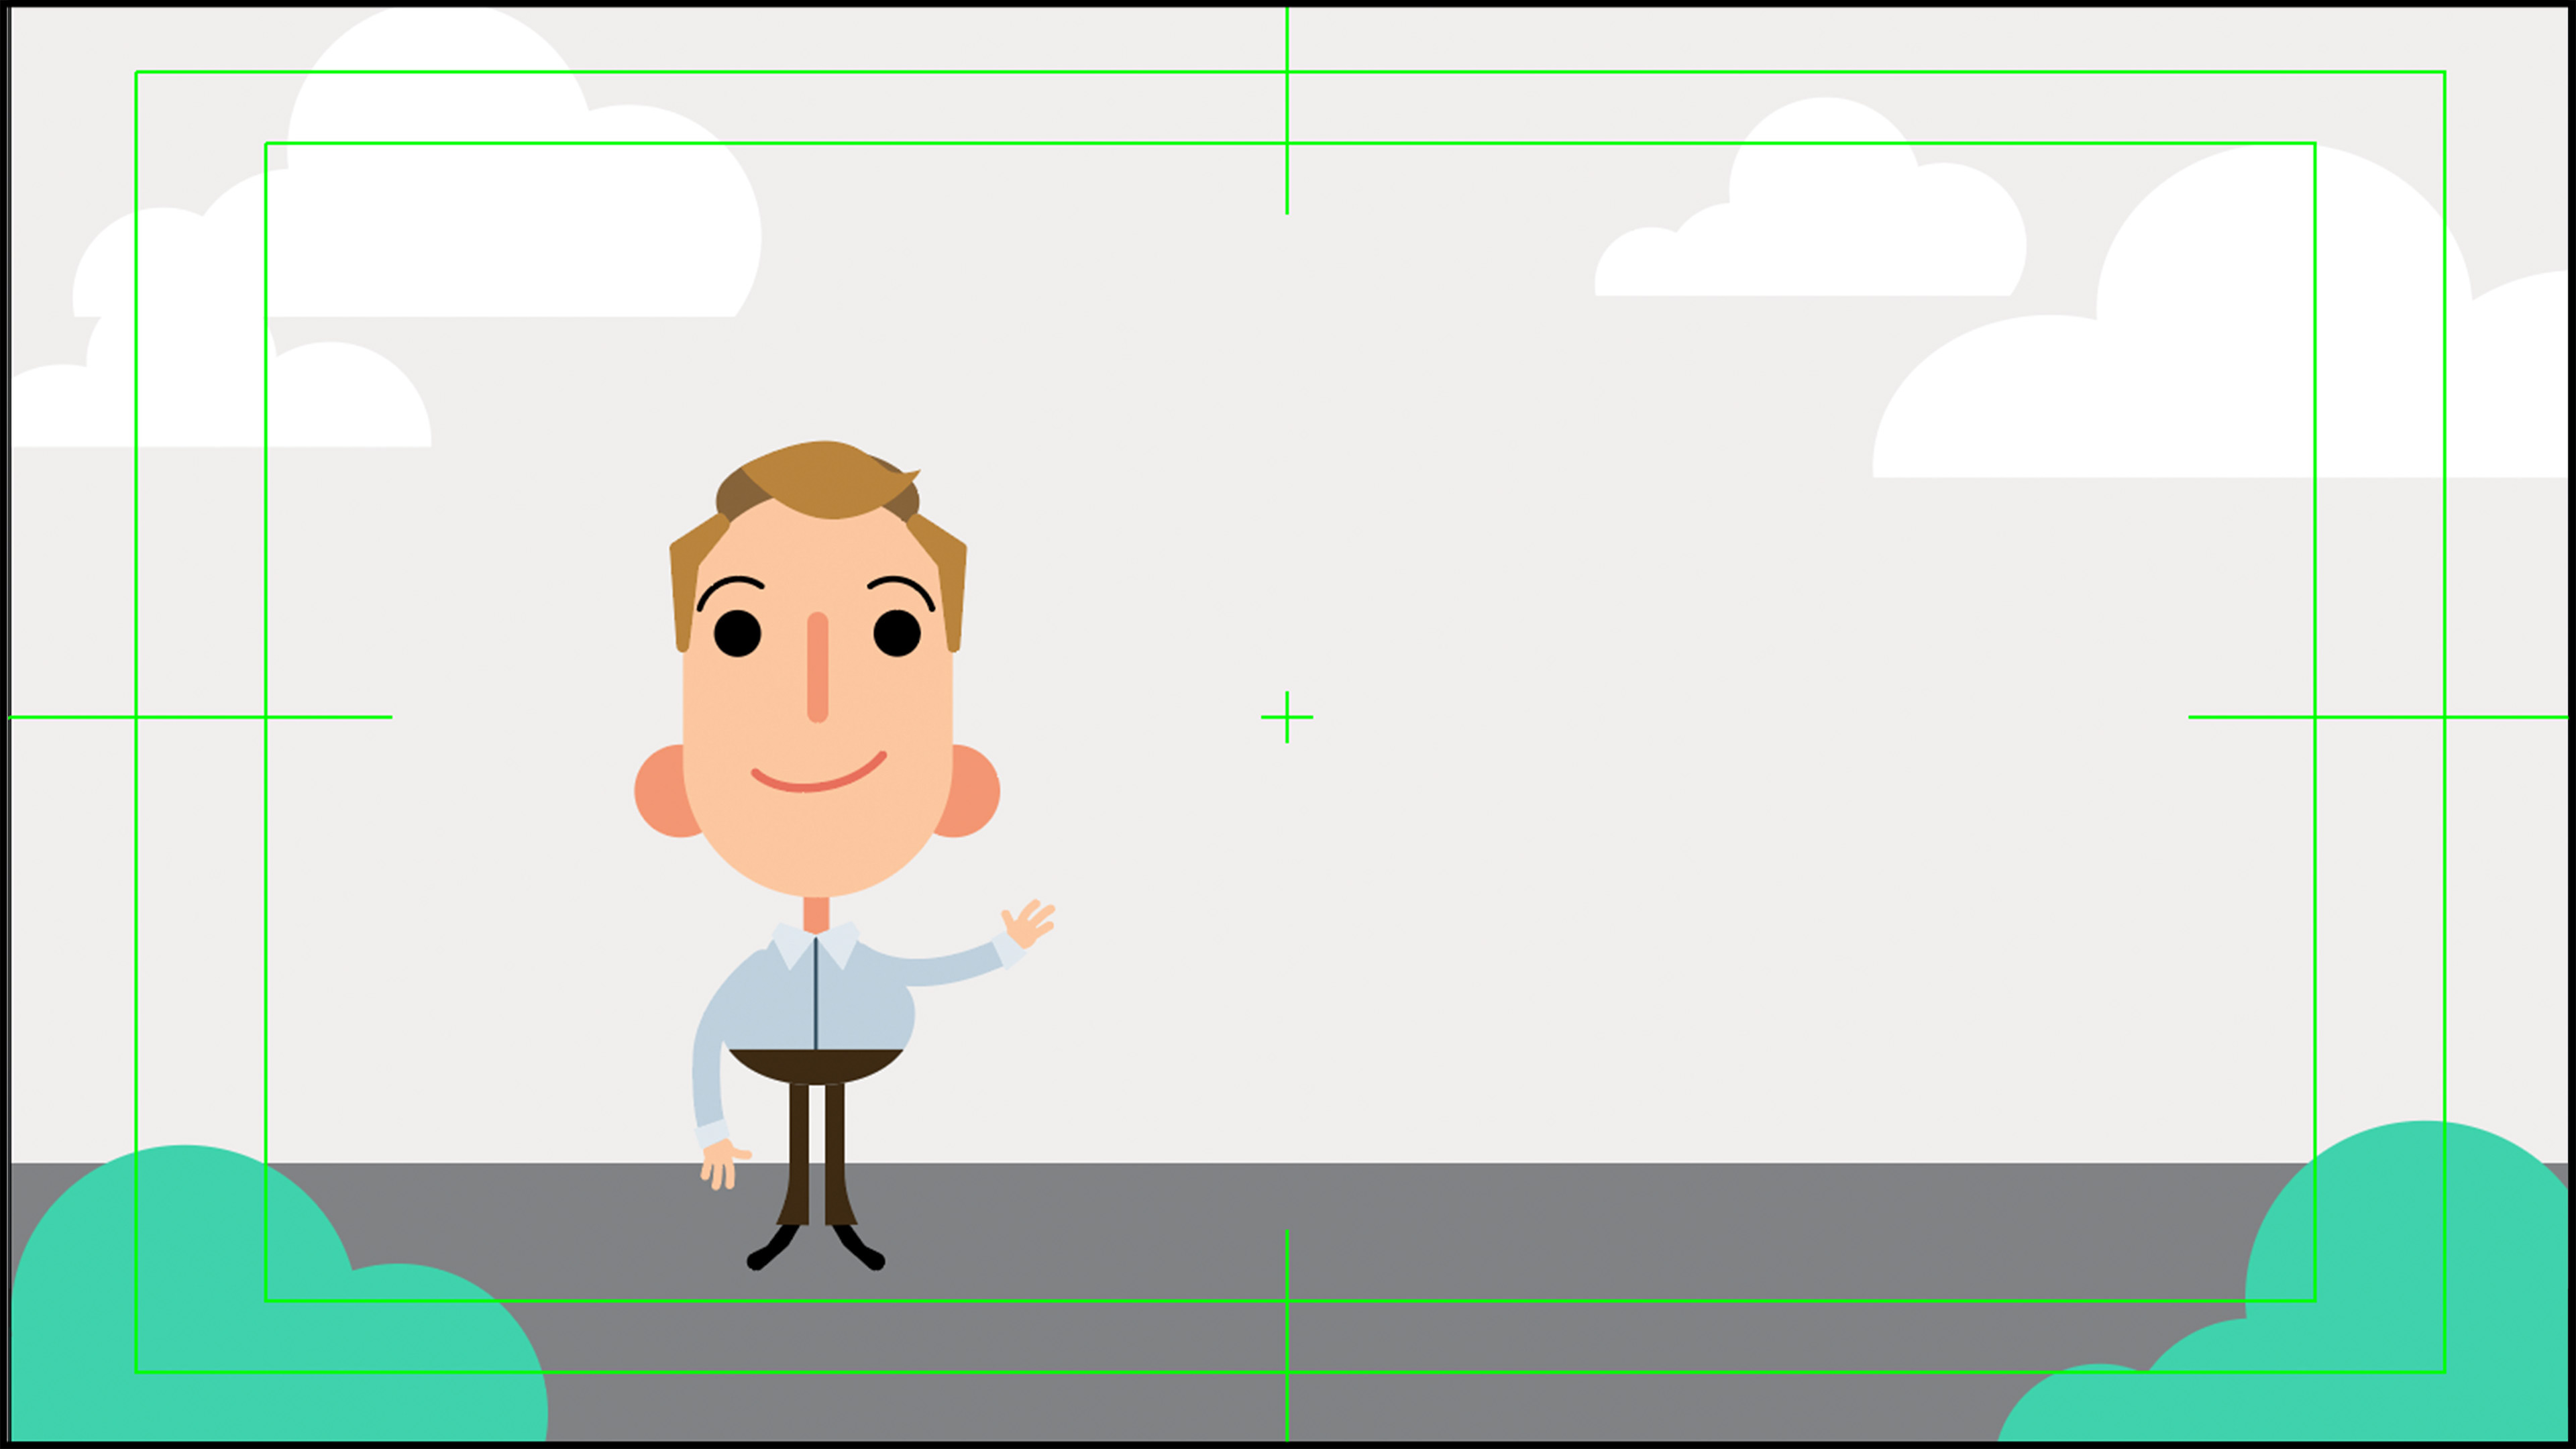This screenshot has height=1449, width=2576.
Task: Click the character's long nose
Action: pos(818,667)
